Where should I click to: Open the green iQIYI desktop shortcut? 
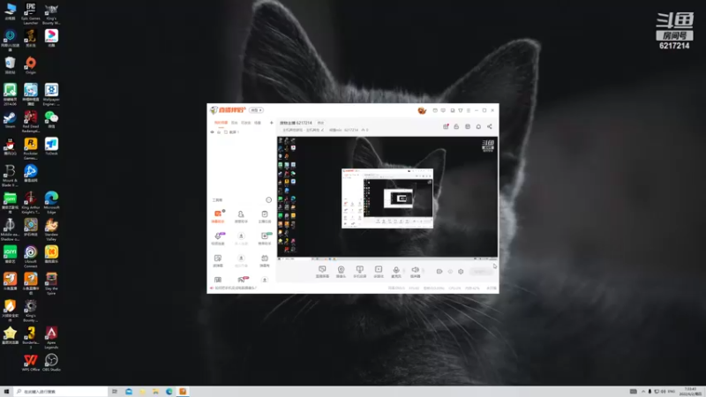(10, 255)
